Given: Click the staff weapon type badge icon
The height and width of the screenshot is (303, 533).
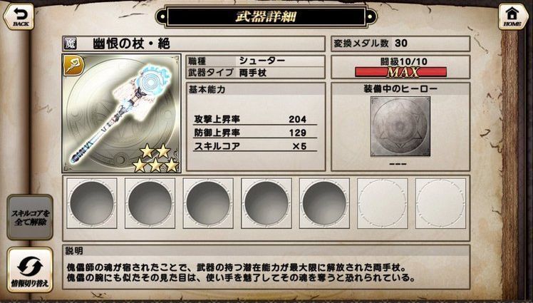Looking at the screenshot, I should point(73,65).
